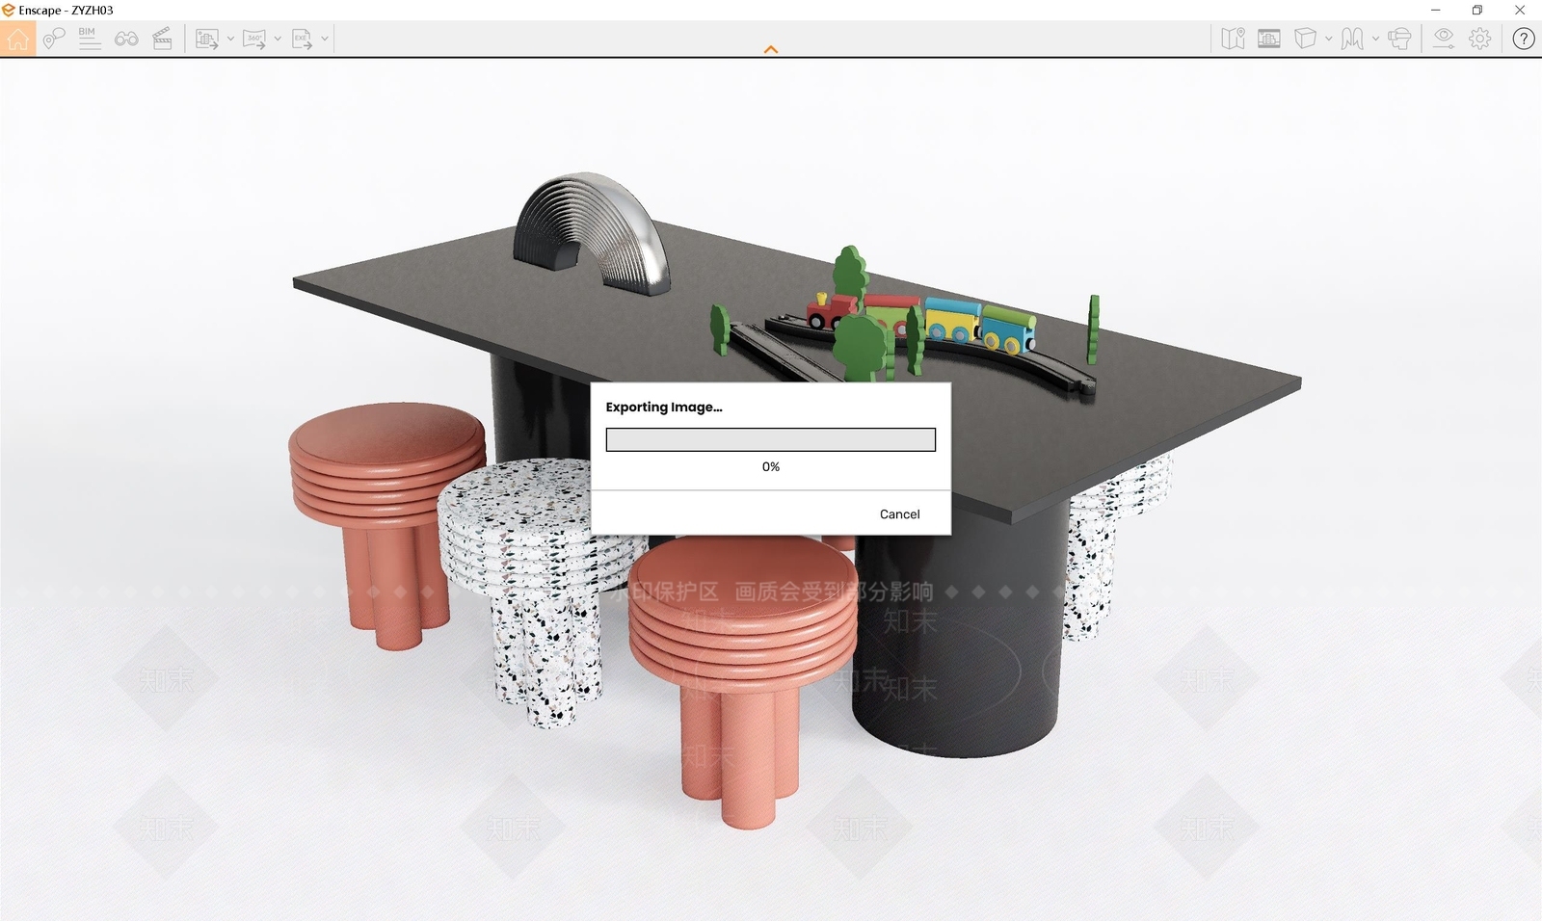Expand the EXE export dropdown arrow
The width and height of the screenshot is (1542, 921).
click(x=325, y=39)
